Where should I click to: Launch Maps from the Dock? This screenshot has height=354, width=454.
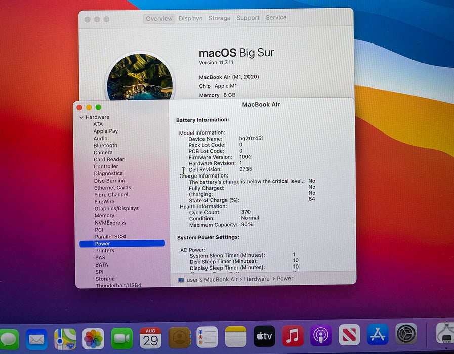pos(65,339)
